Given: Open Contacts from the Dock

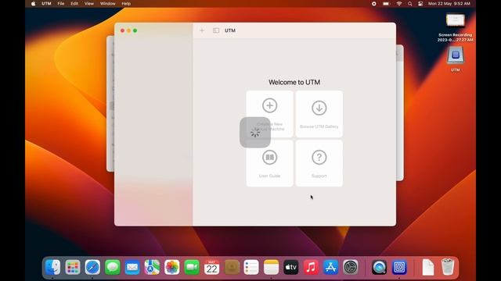Looking at the screenshot, I should (x=232, y=267).
